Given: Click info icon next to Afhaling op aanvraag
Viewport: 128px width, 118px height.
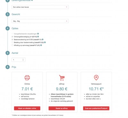Looking at the screenshot, I should click(41, 45).
